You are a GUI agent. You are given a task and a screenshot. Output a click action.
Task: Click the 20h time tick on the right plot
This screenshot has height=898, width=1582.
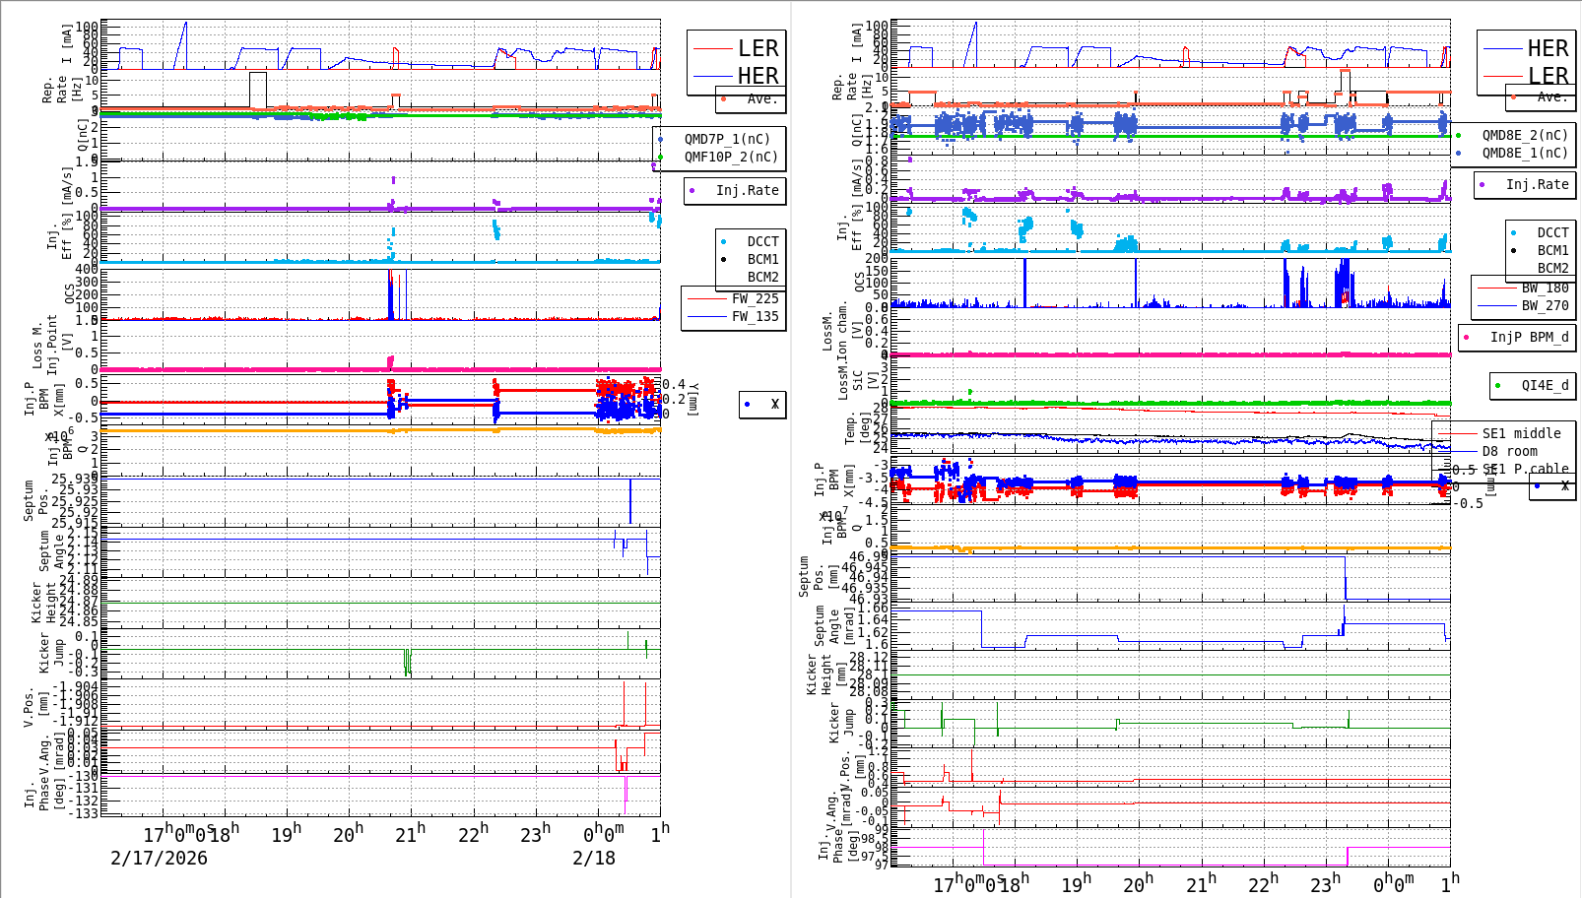point(1138,884)
